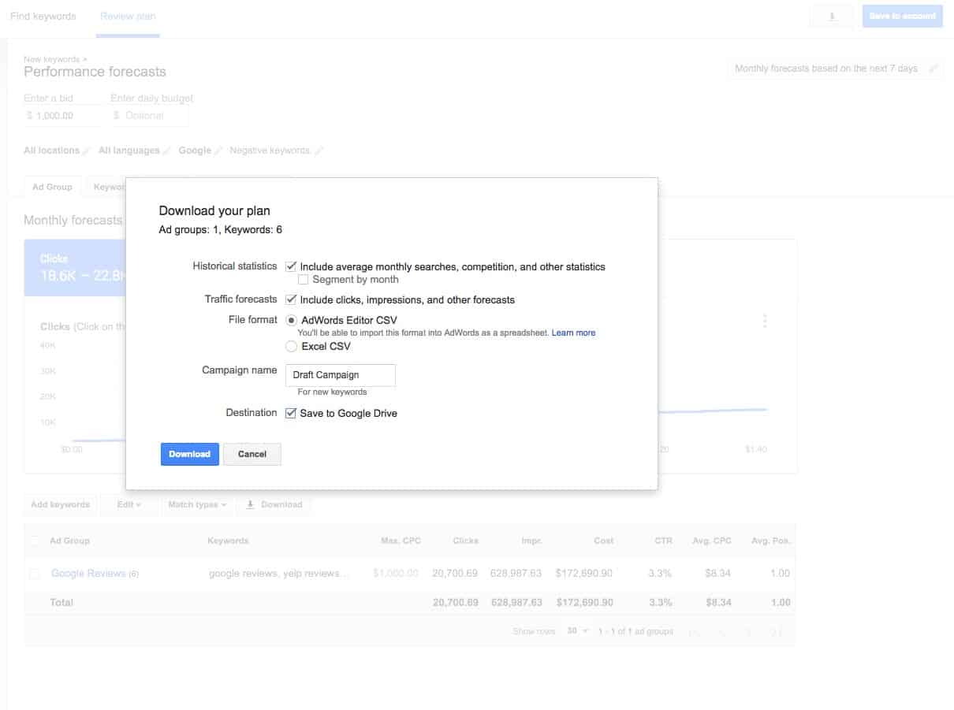
Task: Click the Total row label
Action: 61,603
